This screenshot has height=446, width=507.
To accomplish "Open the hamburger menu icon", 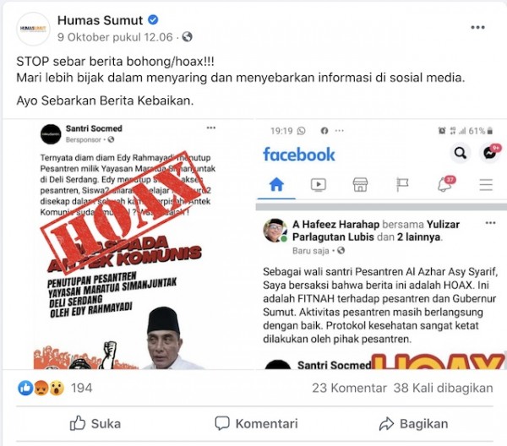I will 486,185.
